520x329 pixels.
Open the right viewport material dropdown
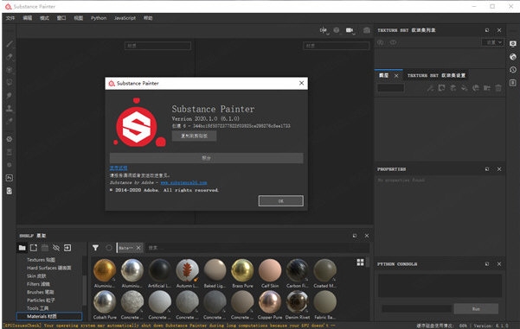[x=337, y=46]
